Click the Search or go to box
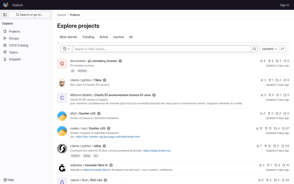This screenshot has height=184, width=294. pos(29,15)
